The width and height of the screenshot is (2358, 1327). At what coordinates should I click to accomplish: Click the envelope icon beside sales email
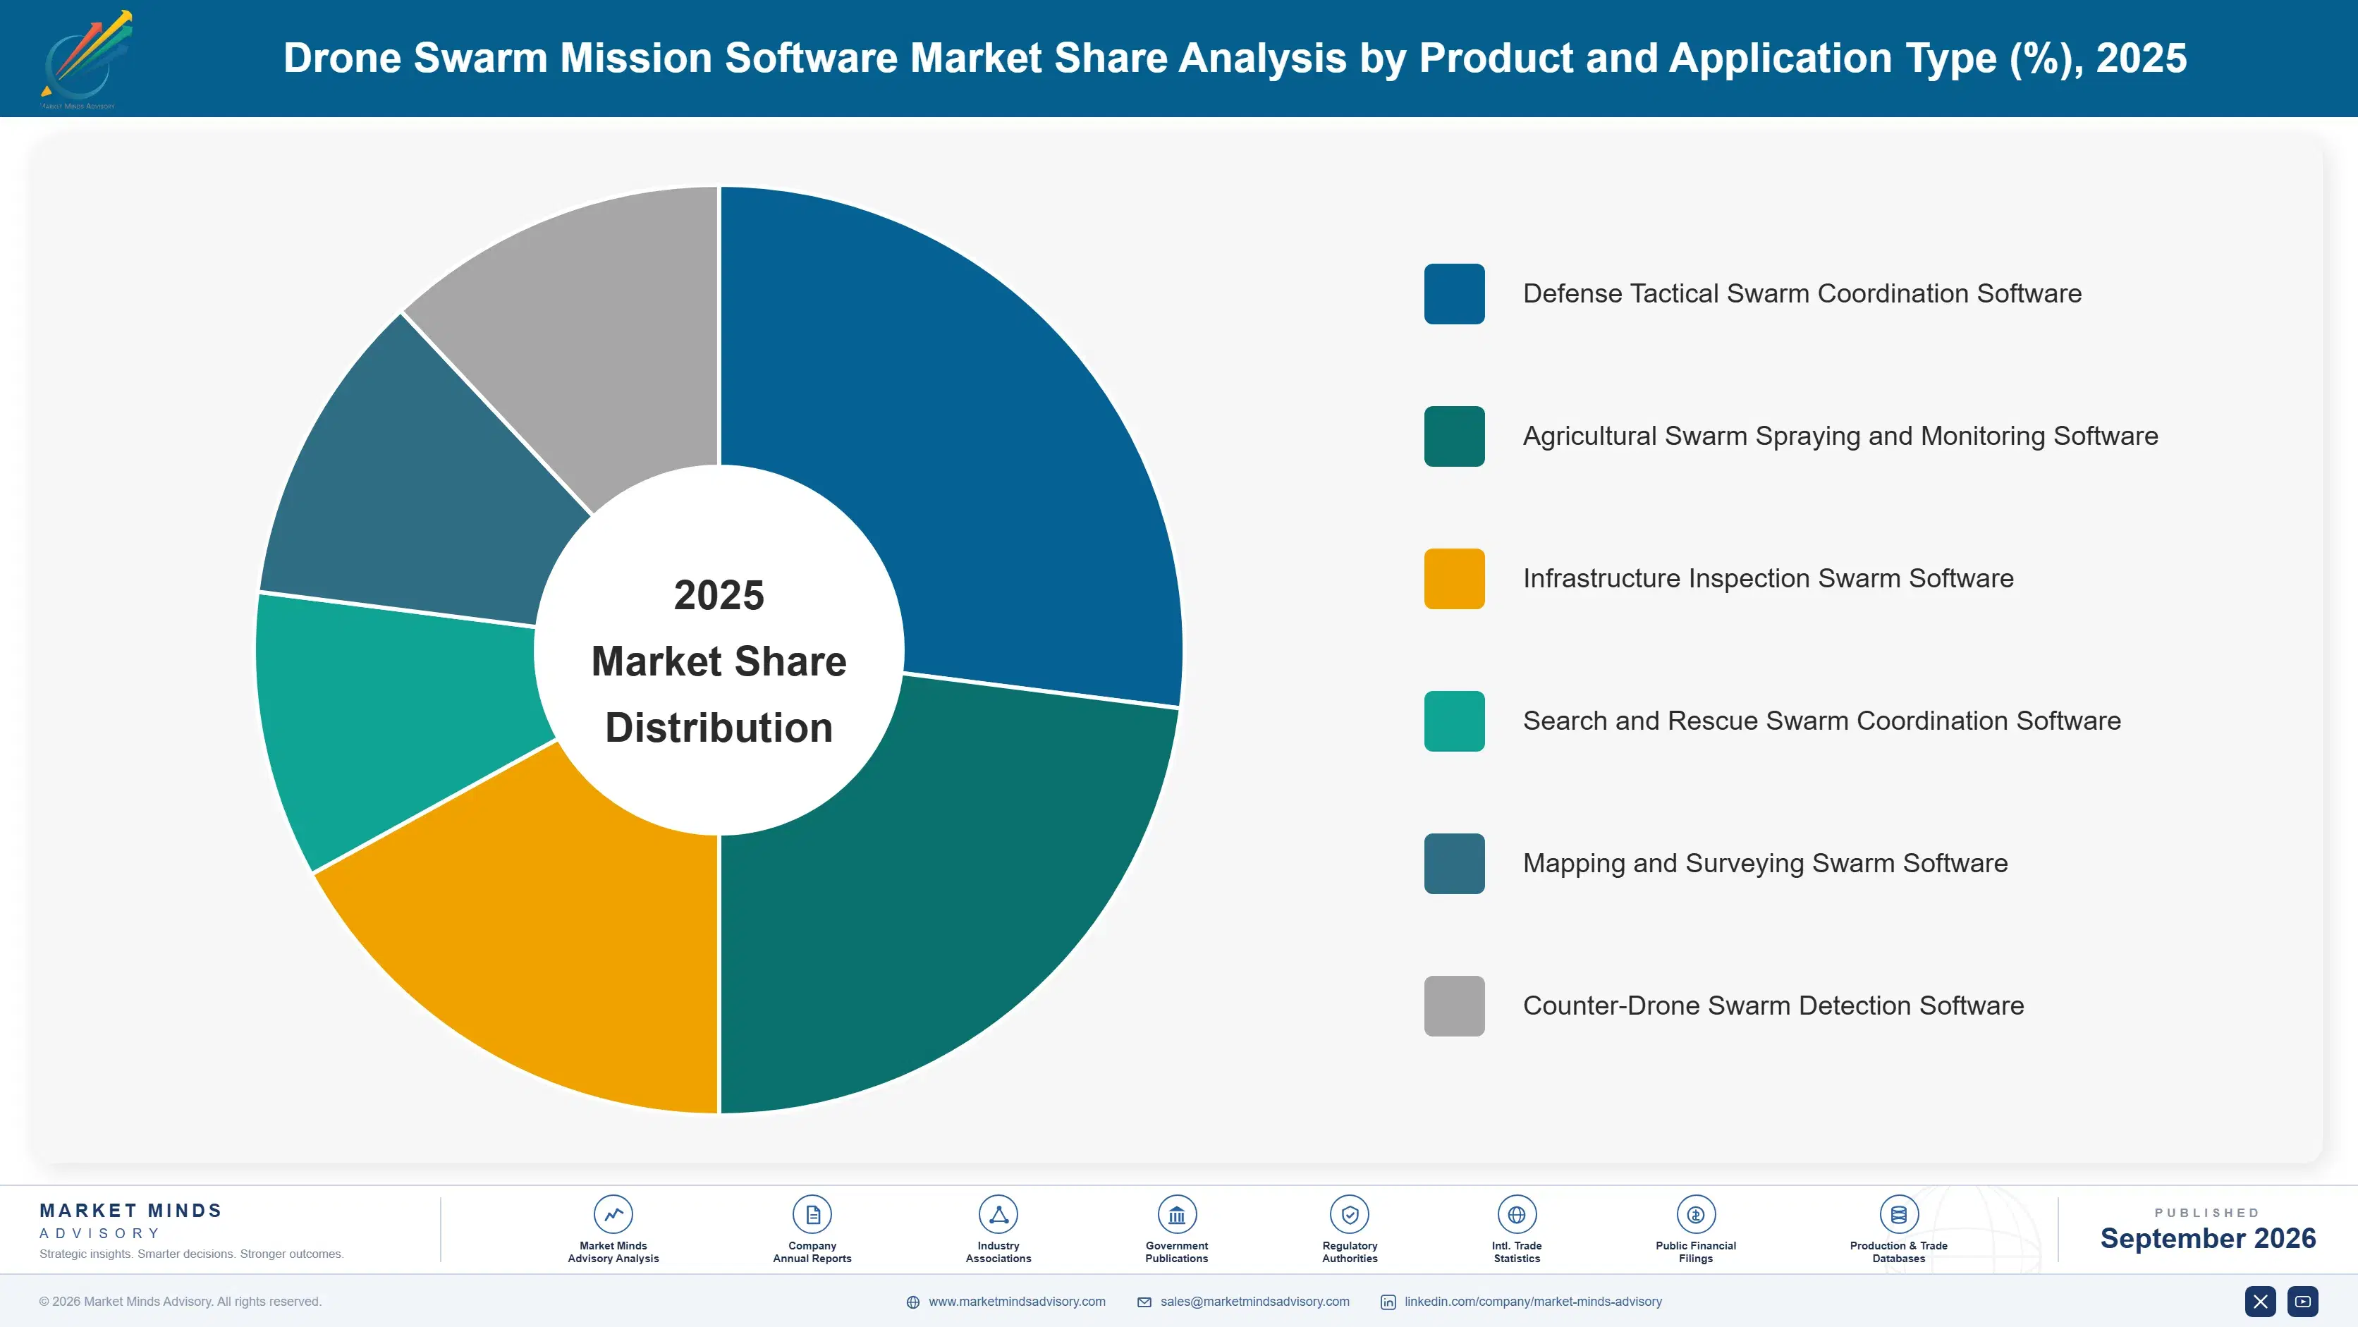(x=1144, y=1302)
